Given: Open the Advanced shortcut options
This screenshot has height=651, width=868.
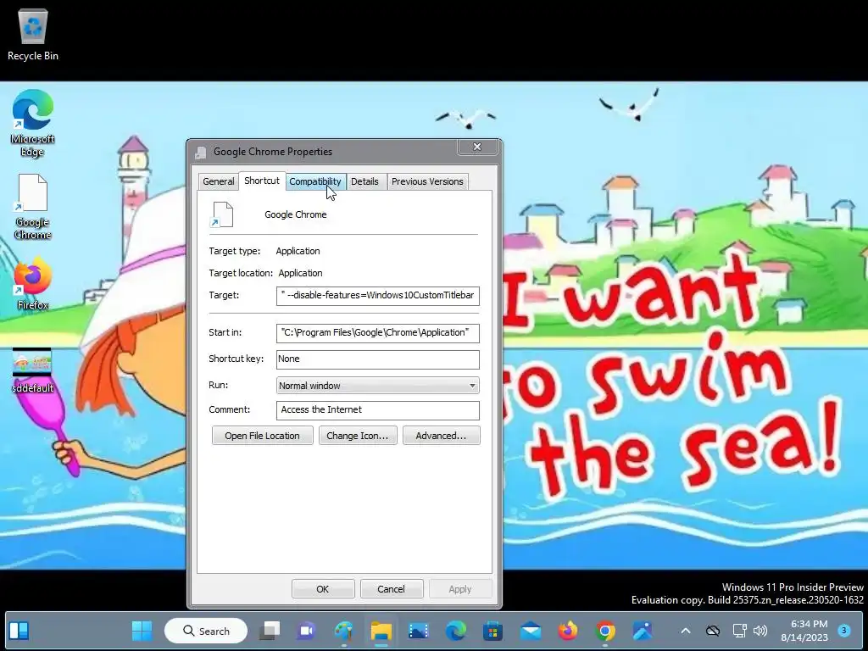Looking at the screenshot, I should tap(441, 436).
